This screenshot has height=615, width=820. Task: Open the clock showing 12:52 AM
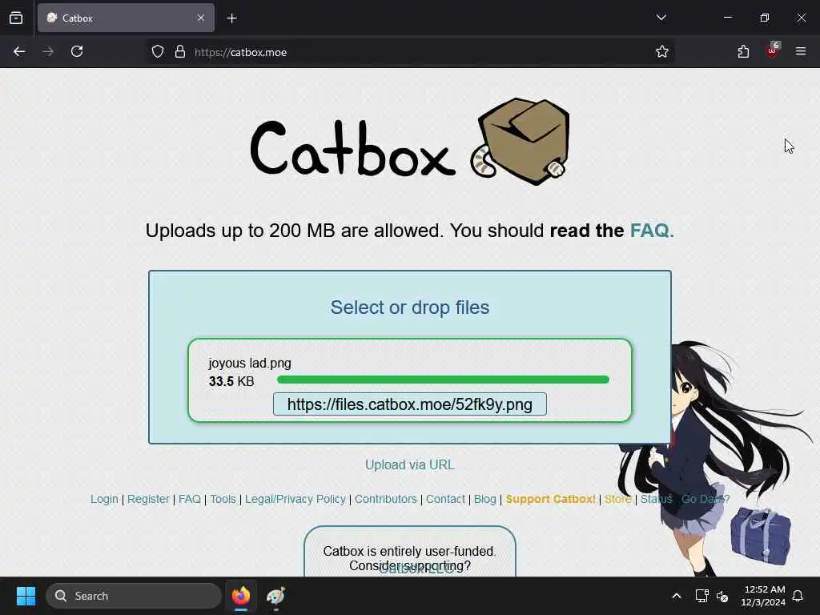[763, 596]
